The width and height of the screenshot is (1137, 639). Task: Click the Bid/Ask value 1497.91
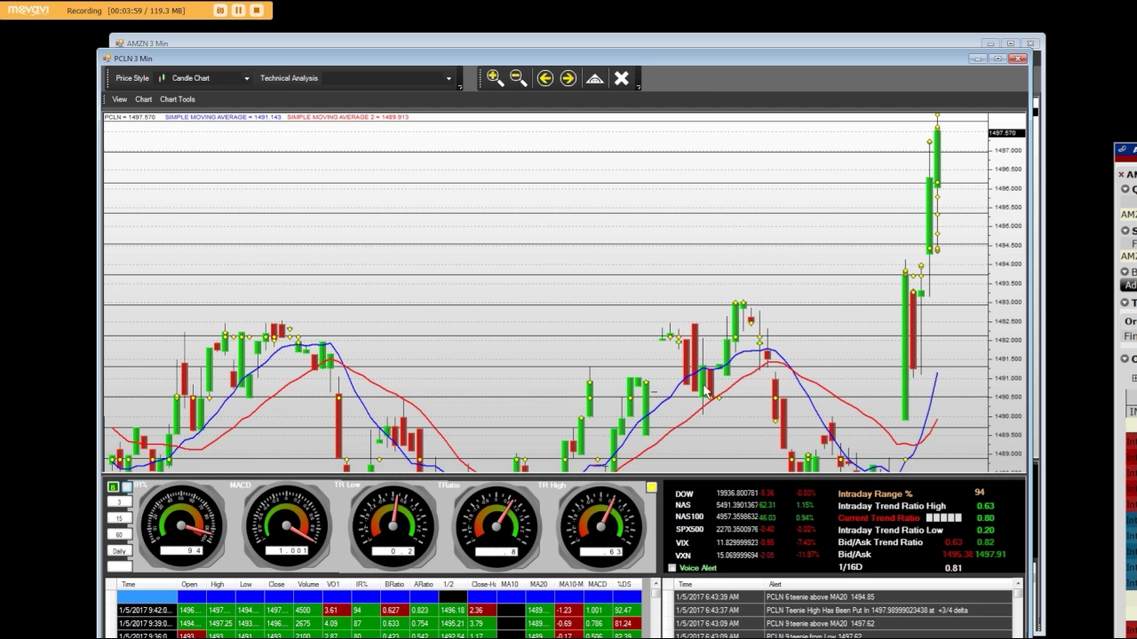tap(990, 555)
